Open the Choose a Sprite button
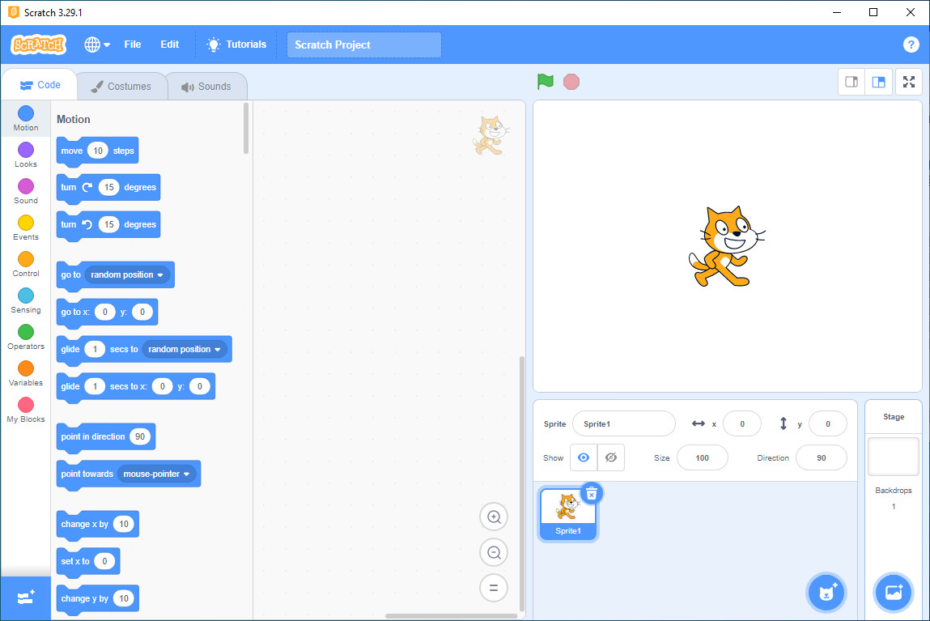 point(826,592)
